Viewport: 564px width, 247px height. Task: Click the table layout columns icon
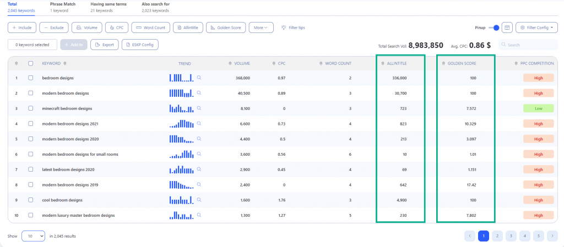(507, 28)
